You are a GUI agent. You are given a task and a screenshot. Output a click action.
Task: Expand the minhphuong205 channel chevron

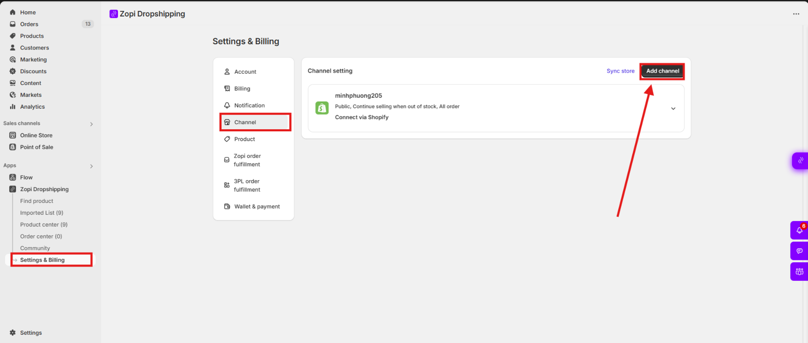(x=673, y=108)
